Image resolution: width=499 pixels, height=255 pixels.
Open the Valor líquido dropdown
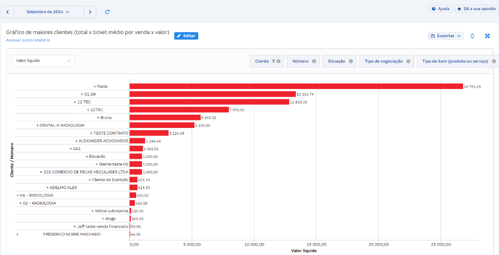43,61
